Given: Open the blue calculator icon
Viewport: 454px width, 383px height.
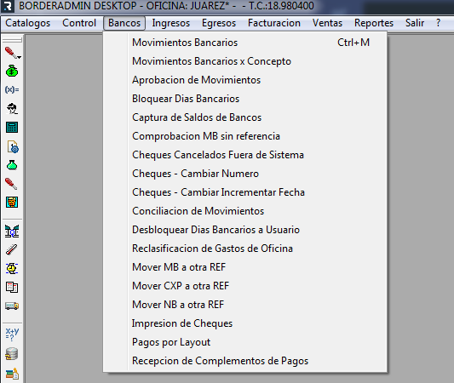Looking at the screenshot, I should click(x=12, y=128).
